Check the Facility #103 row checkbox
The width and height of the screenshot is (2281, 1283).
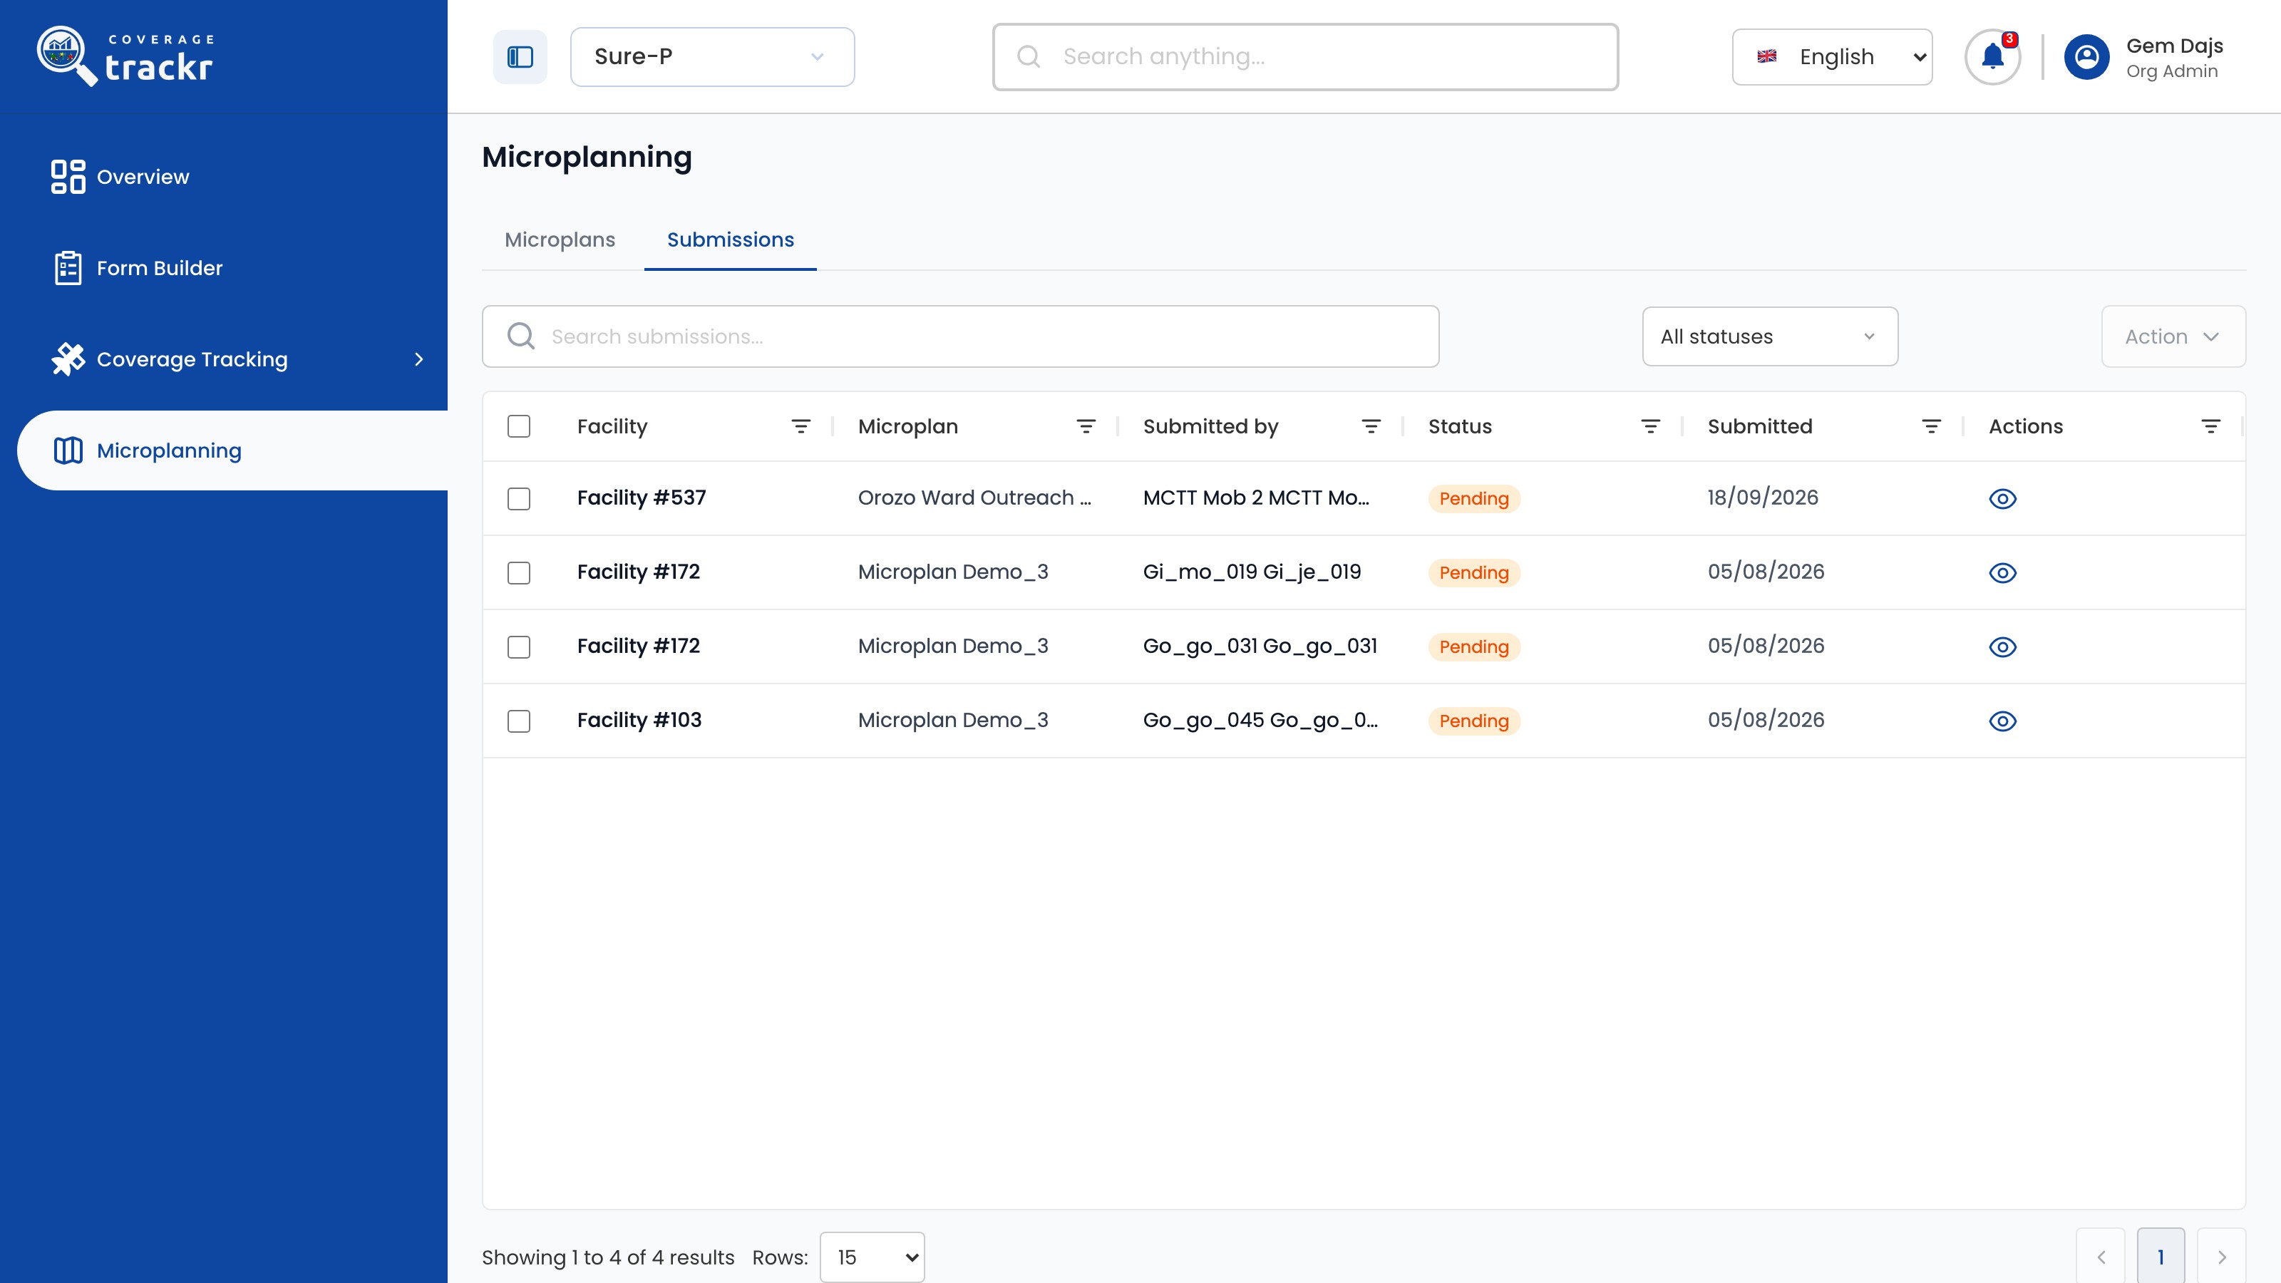519,721
